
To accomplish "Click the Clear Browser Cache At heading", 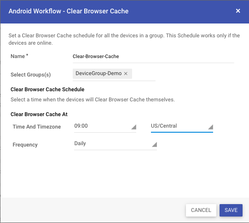I will [x=39, y=114].
